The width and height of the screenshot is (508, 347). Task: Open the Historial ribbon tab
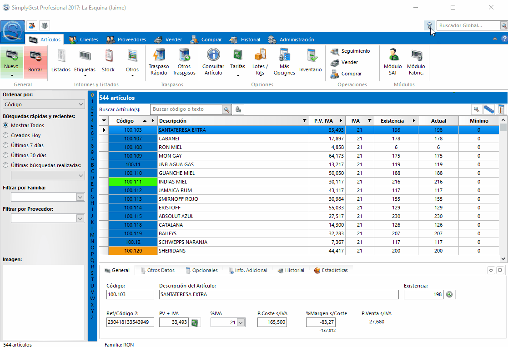click(x=245, y=40)
